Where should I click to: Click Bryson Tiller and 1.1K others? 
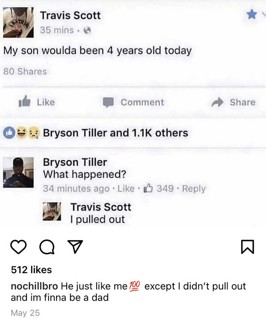115,133
